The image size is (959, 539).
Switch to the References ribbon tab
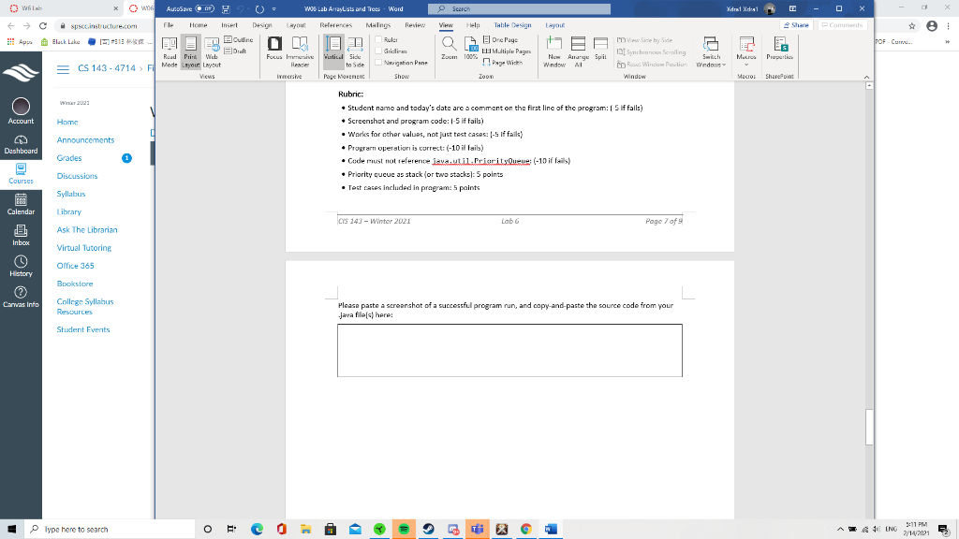point(335,25)
